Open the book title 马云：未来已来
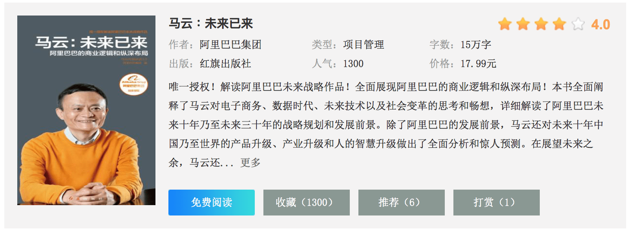627x231 pixels. click(x=211, y=24)
